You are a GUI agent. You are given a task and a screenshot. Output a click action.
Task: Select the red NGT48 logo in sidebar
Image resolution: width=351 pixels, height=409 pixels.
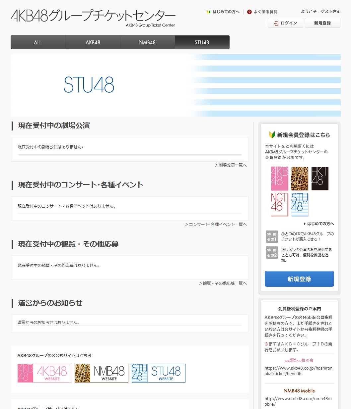pos(279,204)
